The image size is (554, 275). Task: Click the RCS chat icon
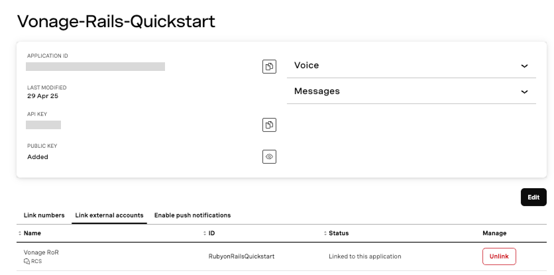(27, 262)
